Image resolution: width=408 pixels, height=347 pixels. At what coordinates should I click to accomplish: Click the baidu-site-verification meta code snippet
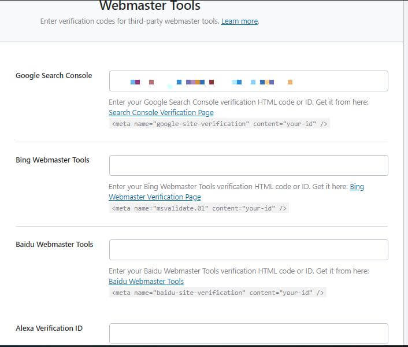point(217,293)
